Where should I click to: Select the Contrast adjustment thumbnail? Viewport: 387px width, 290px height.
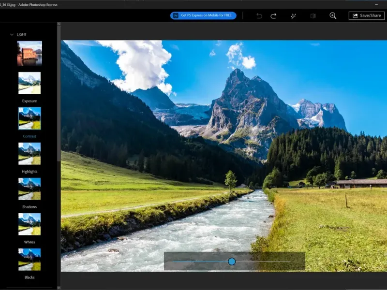[x=30, y=118]
